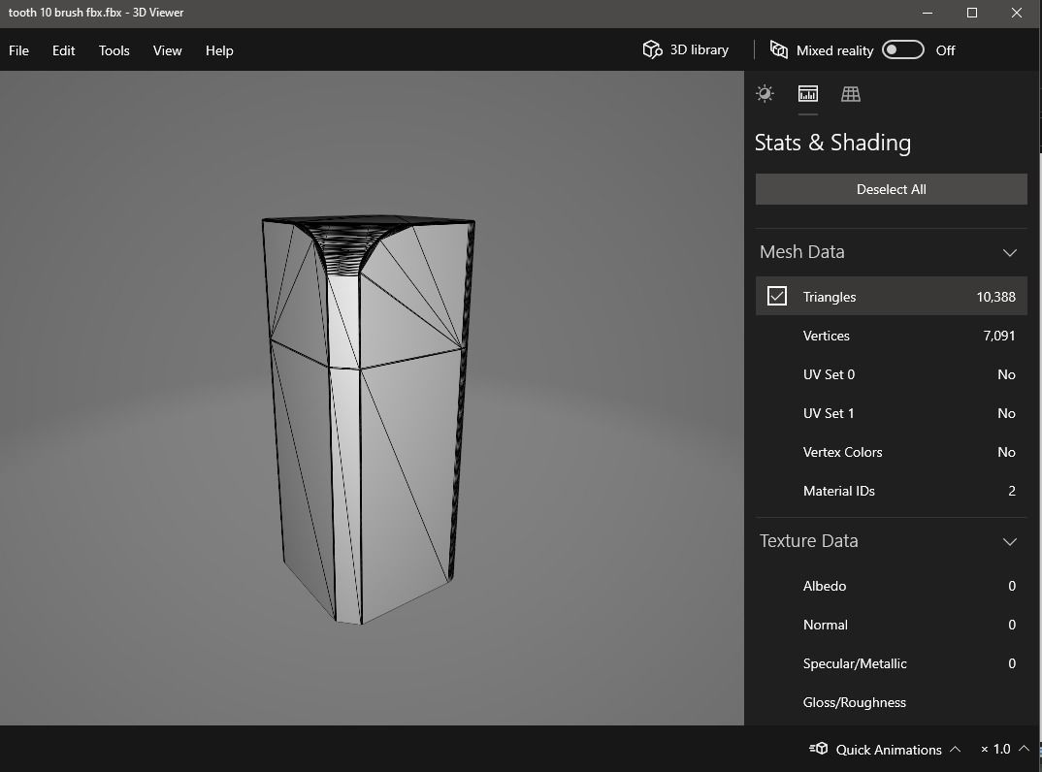Image resolution: width=1042 pixels, height=772 pixels.
Task: Click the 3D library cube icon
Action: (652, 49)
